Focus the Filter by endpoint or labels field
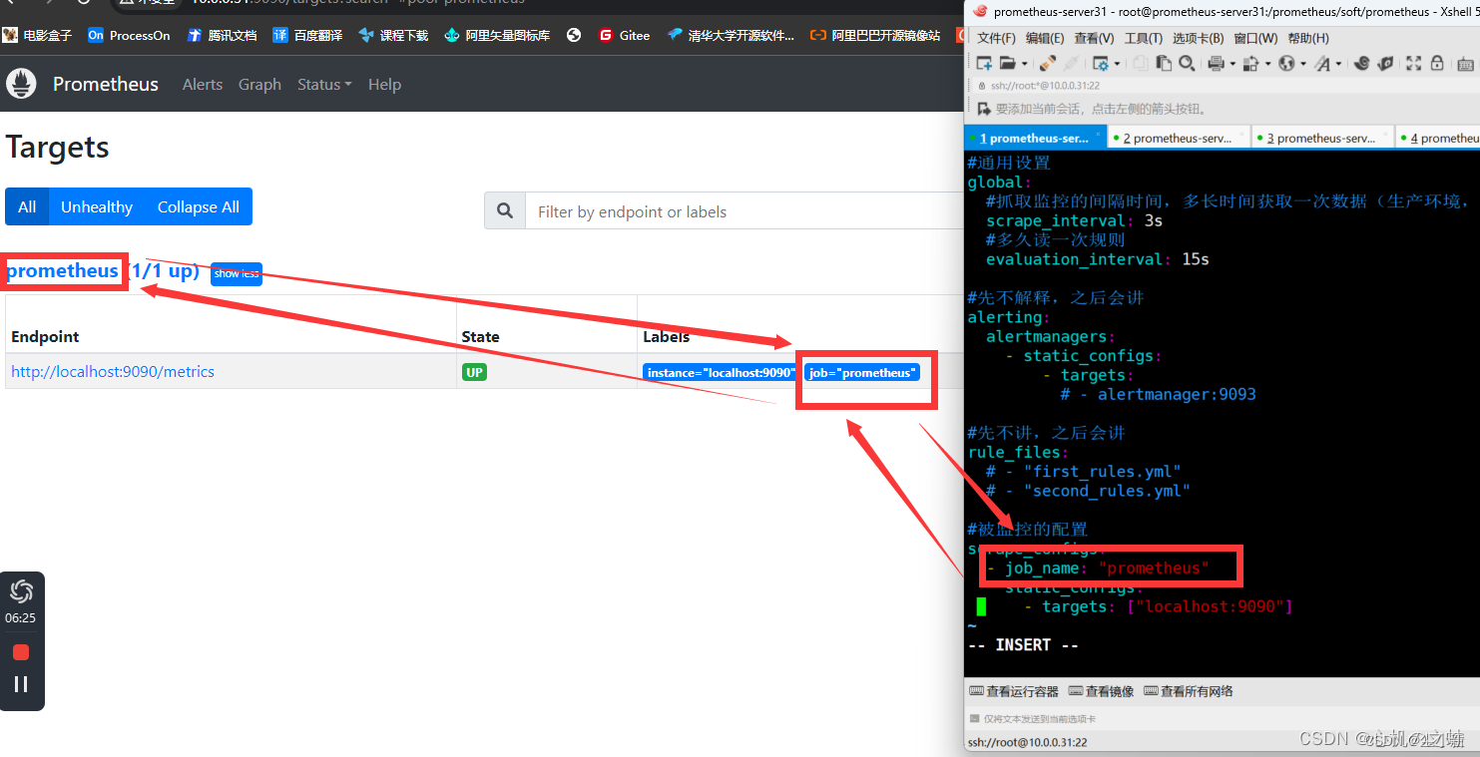The height and width of the screenshot is (757, 1480). pyautogui.click(x=743, y=211)
